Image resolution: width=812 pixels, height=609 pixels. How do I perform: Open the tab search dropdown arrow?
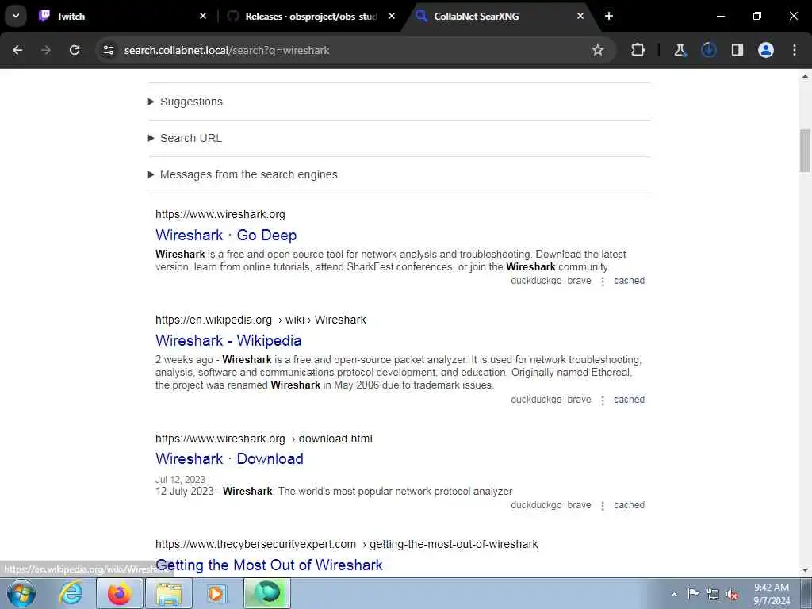coord(16,16)
